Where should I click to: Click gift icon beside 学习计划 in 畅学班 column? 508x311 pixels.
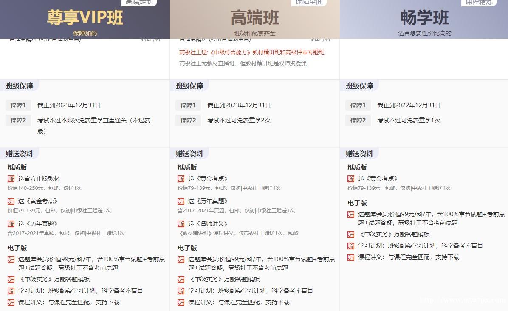pyautogui.click(x=351, y=246)
